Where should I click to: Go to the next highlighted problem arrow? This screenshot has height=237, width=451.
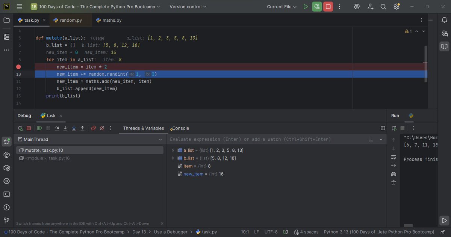pyautogui.click(x=424, y=31)
